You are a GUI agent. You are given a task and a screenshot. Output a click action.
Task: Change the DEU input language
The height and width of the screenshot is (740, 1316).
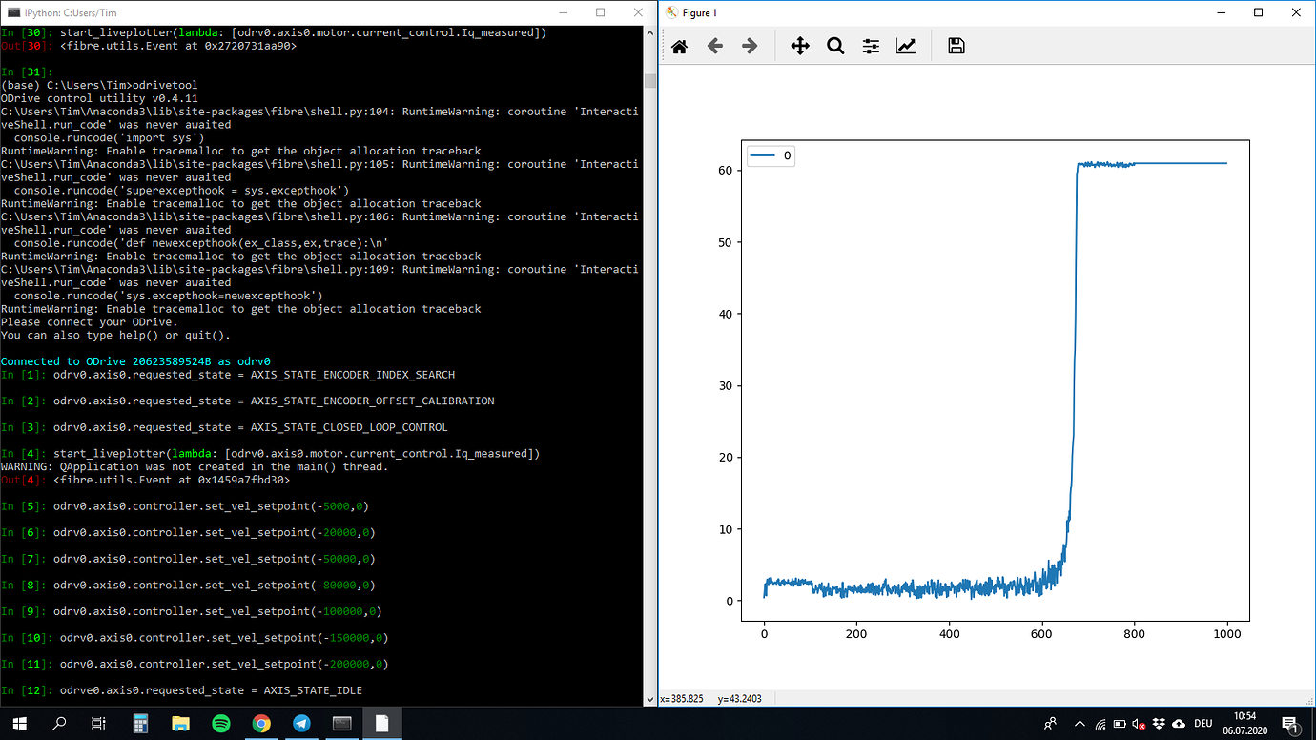[x=1203, y=724]
